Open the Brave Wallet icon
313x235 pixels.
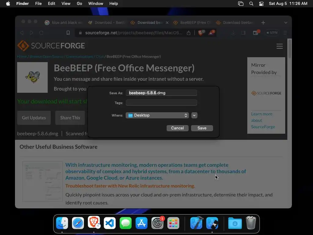256,32
